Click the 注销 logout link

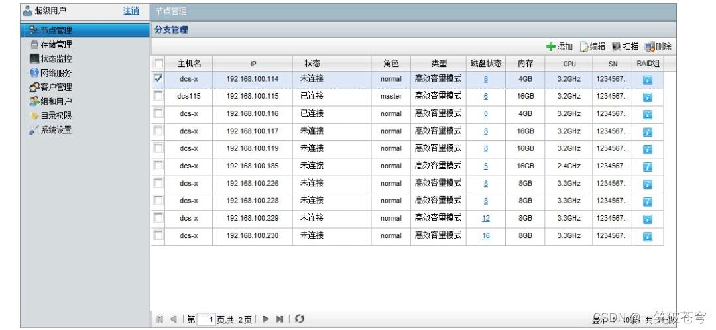[x=131, y=11]
